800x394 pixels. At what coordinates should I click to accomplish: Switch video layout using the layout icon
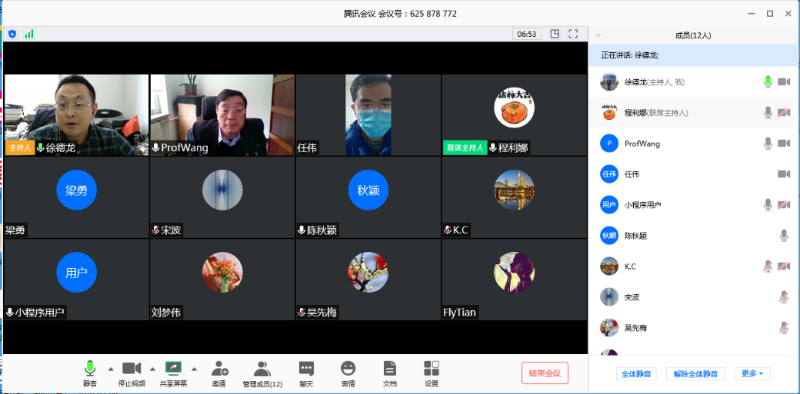click(555, 34)
